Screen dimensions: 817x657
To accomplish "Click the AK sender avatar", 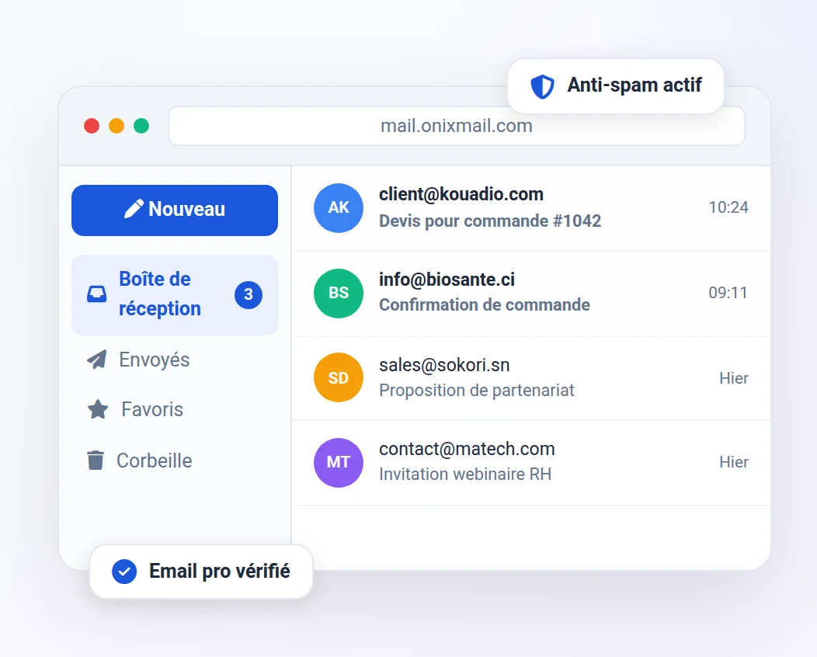I will 338,208.
